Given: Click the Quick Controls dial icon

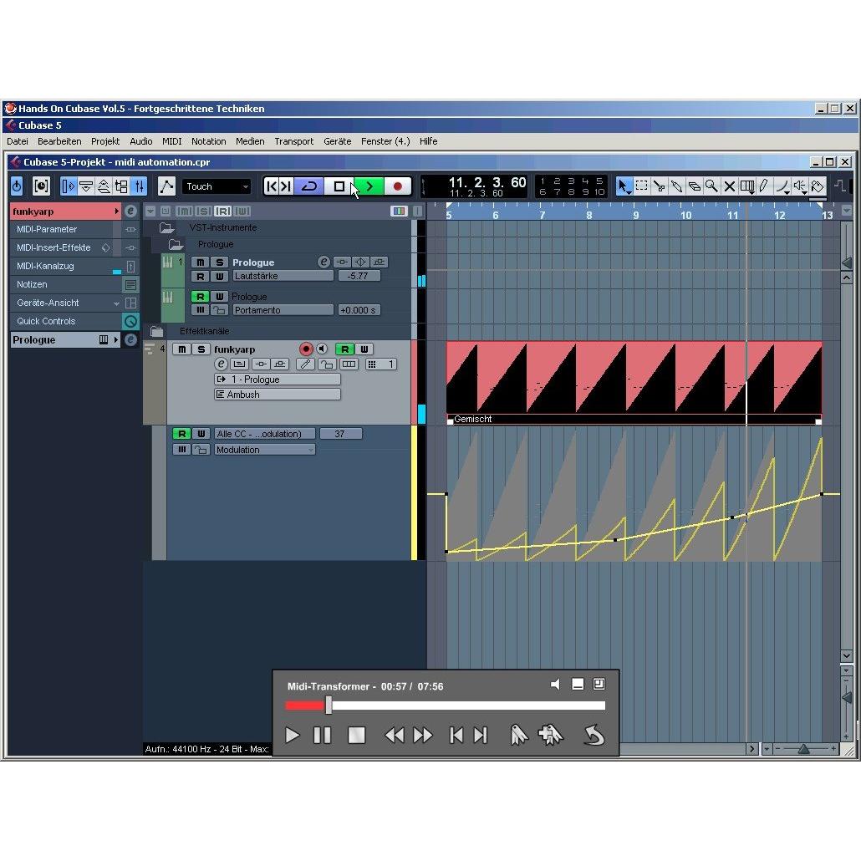Looking at the screenshot, I should pyautogui.click(x=130, y=321).
